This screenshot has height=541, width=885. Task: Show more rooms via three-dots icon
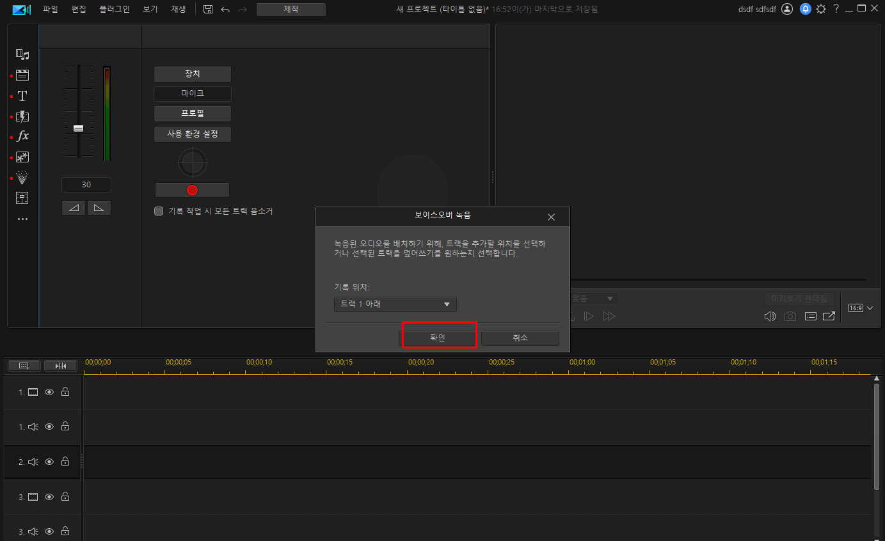[x=22, y=219]
